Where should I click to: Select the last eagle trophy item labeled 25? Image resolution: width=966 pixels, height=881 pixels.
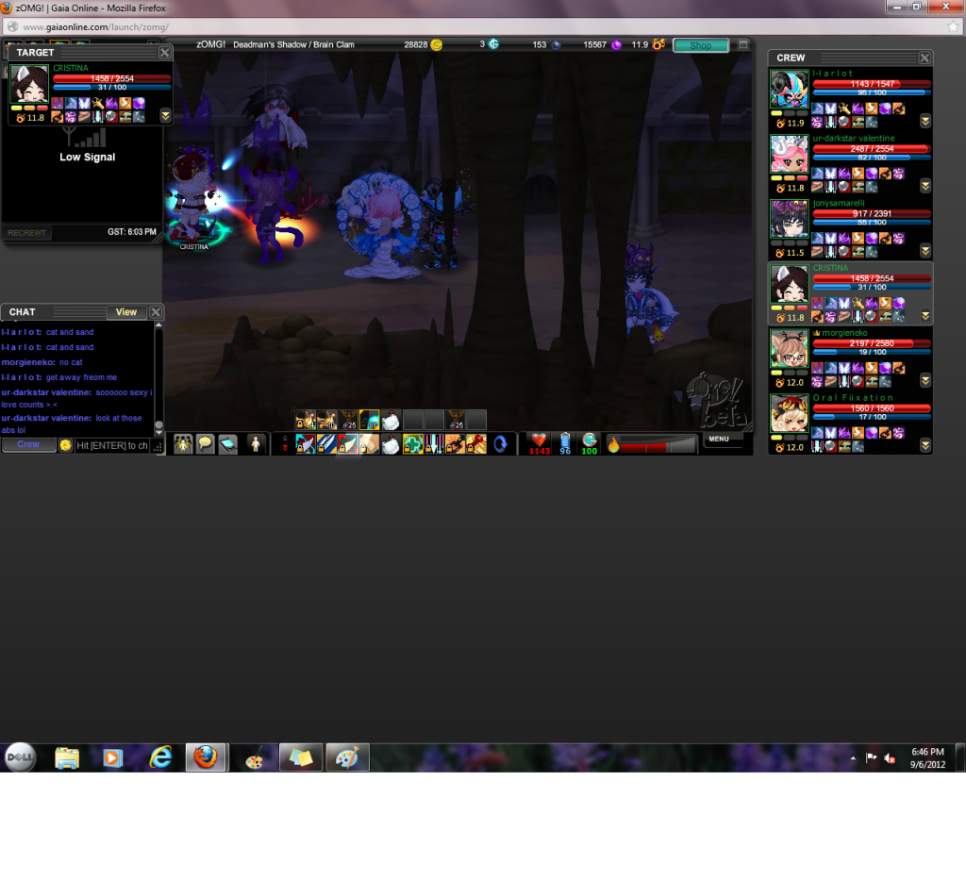456,420
